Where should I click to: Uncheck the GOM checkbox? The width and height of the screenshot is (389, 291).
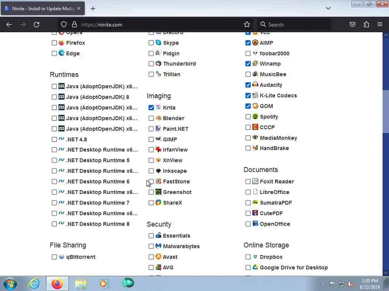(x=248, y=106)
